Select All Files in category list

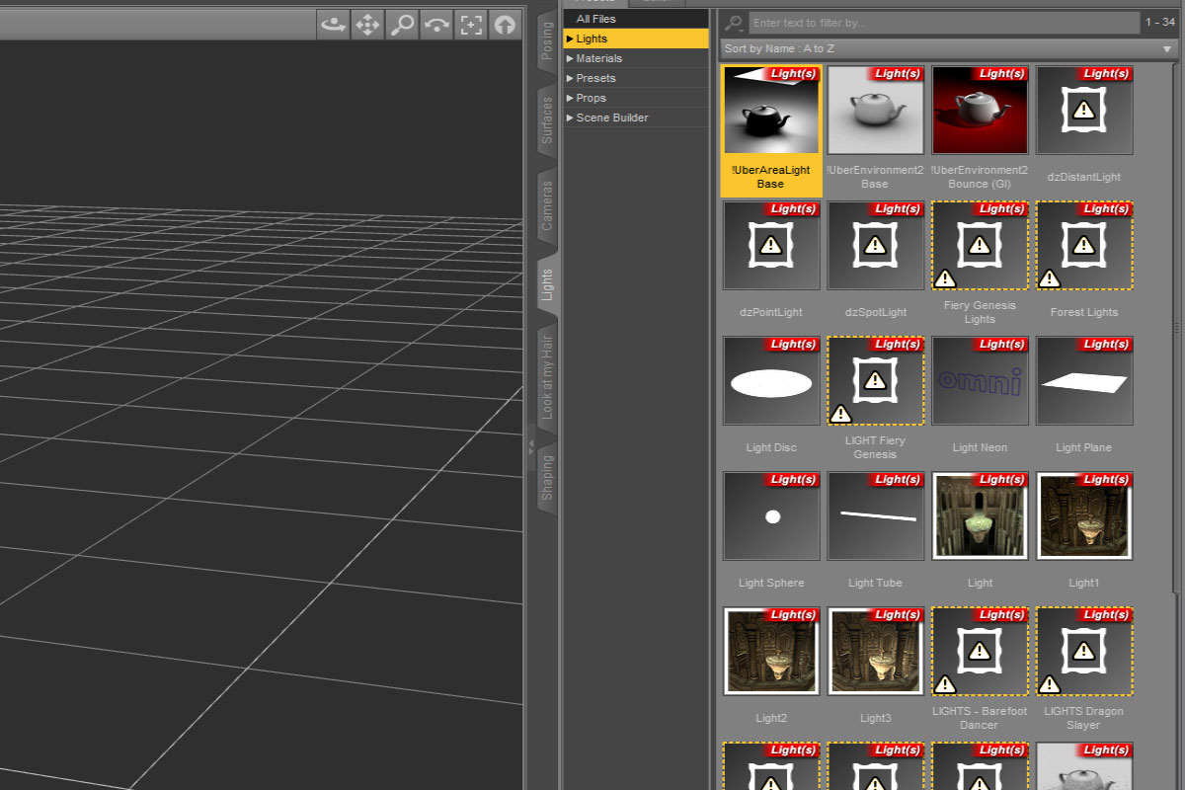coord(636,19)
